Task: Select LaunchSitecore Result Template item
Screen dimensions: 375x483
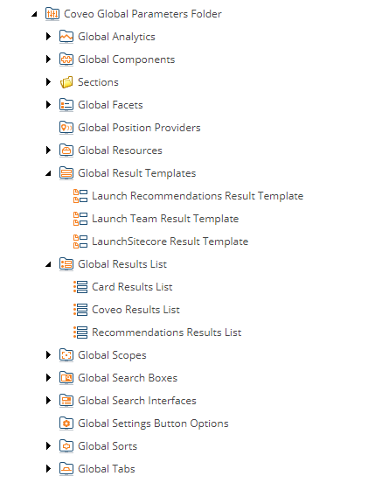Action: pyautogui.click(x=170, y=241)
